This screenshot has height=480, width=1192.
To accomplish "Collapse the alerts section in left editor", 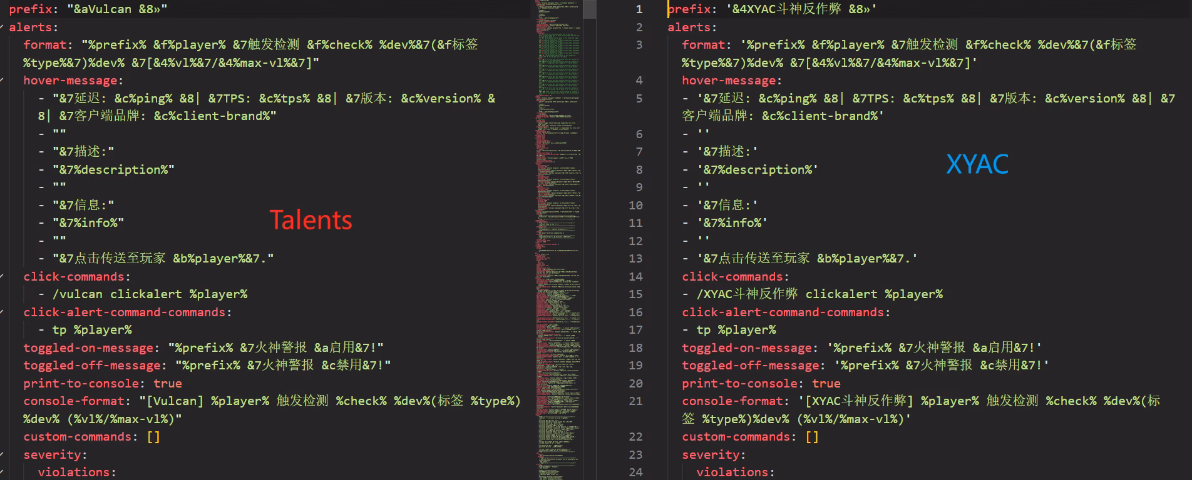I will coord(3,27).
